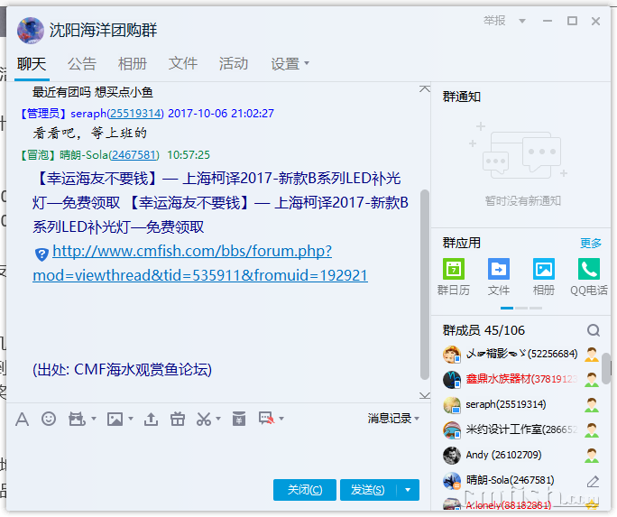
Task: Switch to the 活动 tab
Action: (233, 64)
